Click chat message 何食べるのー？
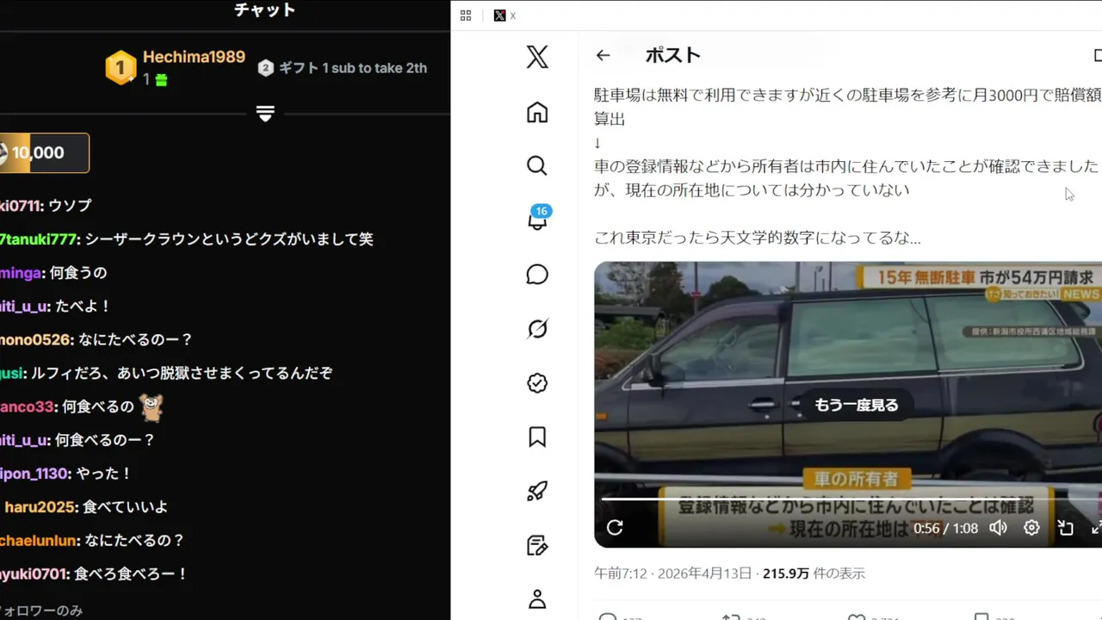The image size is (1102, 620). point(105,440)
